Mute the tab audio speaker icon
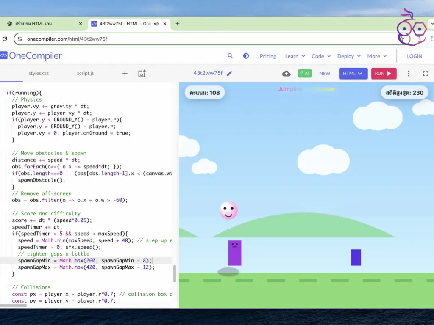This screenshot has height=325, width=434. click(156, 24)
